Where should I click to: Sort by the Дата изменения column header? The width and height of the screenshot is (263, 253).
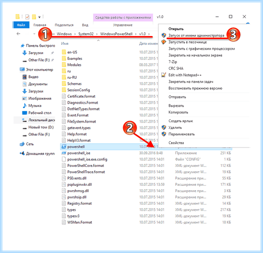148,44
